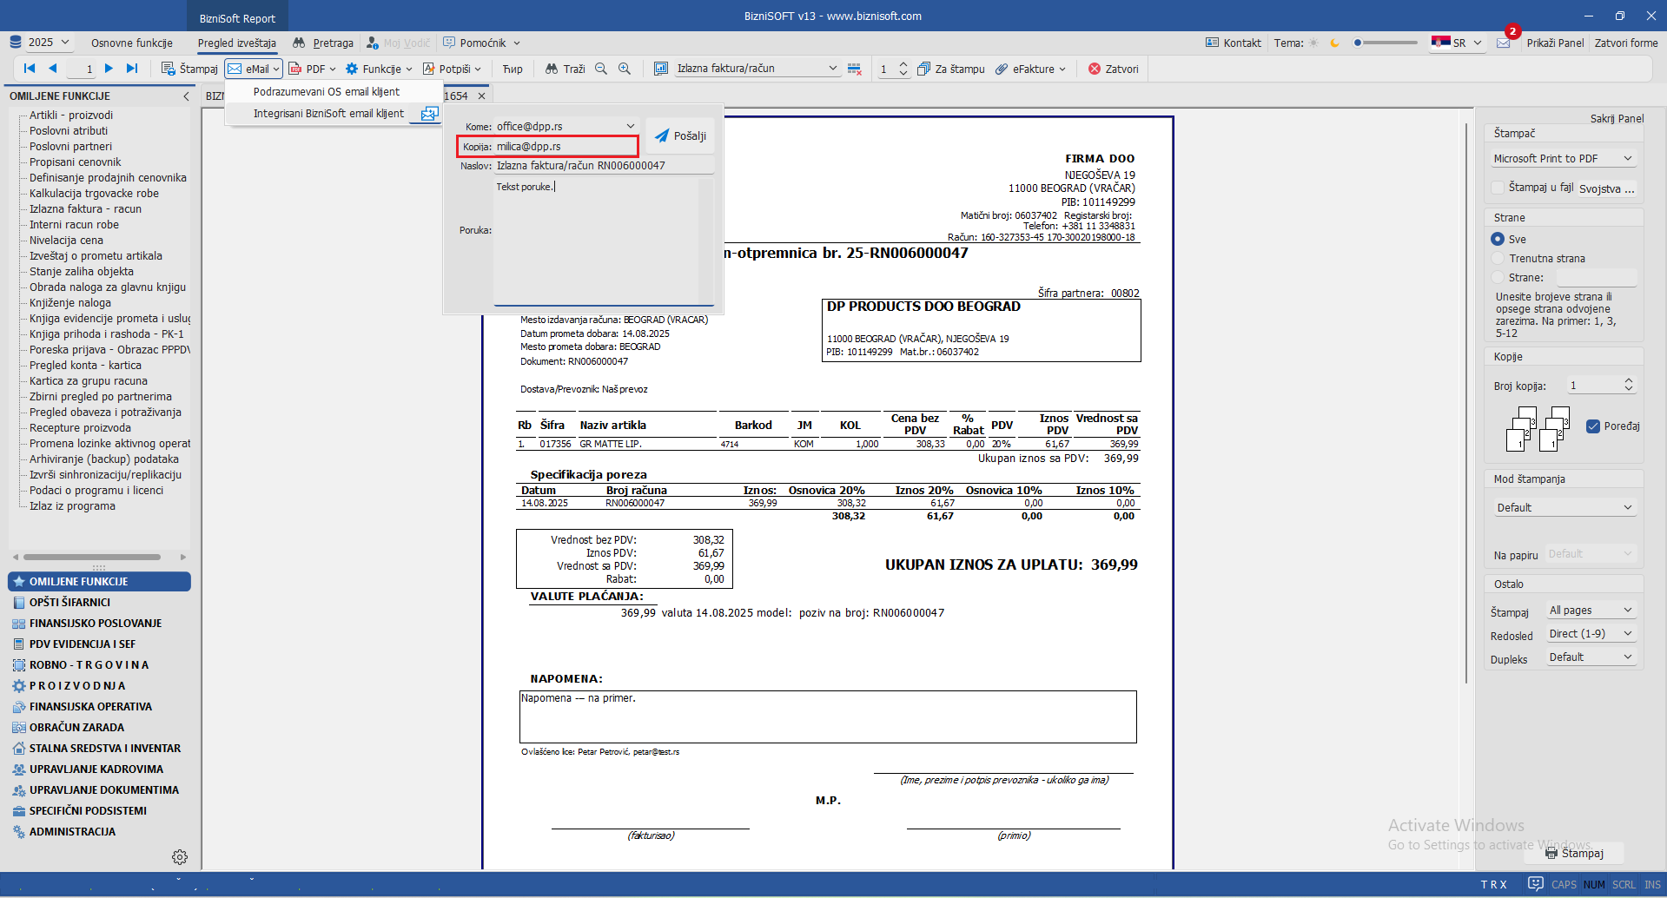This screenshot has width=1667, height=898.
Task: Click the Zatvori button in toolbar
Action: (1113, 69)
